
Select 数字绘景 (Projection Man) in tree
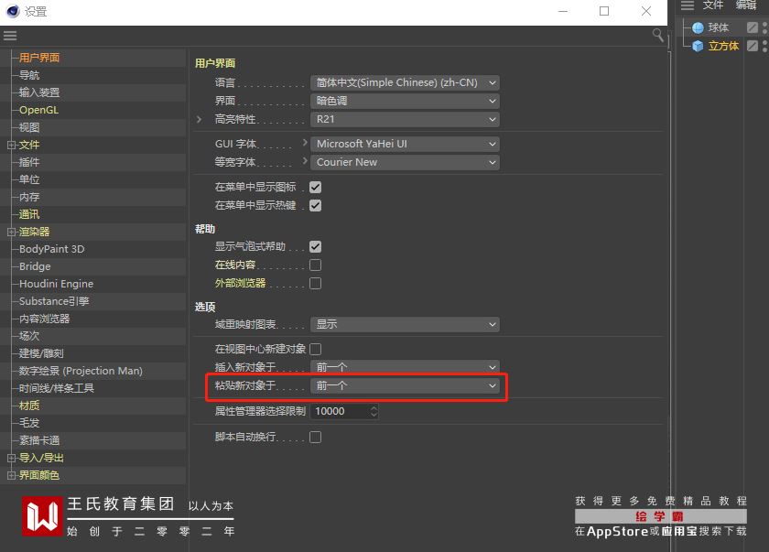coord(81,371)
